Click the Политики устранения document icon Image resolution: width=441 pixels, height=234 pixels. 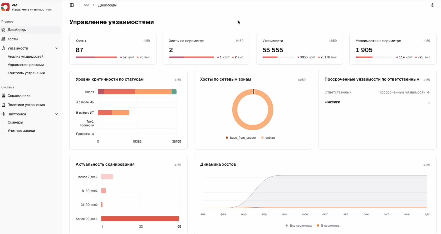click(x=3, y=105)
